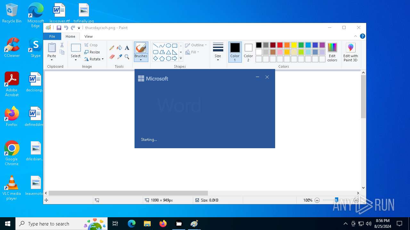
Task: Click the taskbar search box
Action: pos(61,224)
